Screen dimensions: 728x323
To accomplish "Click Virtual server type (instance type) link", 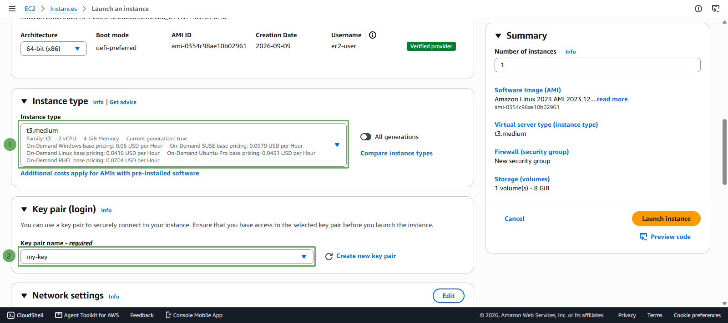I will click(546, 124).
